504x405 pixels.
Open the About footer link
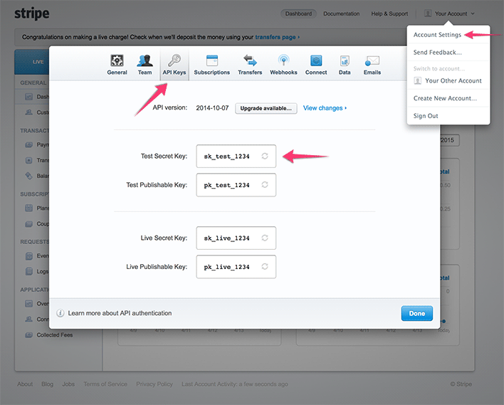[25, 384]
